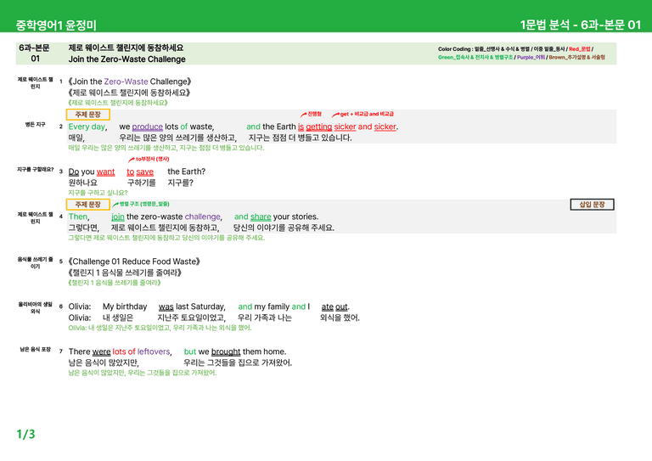Image resolution: width=652 pixels, height=461 pixels.
Task: Click the purple word 'leftovers,'
Action: [155, 351]
